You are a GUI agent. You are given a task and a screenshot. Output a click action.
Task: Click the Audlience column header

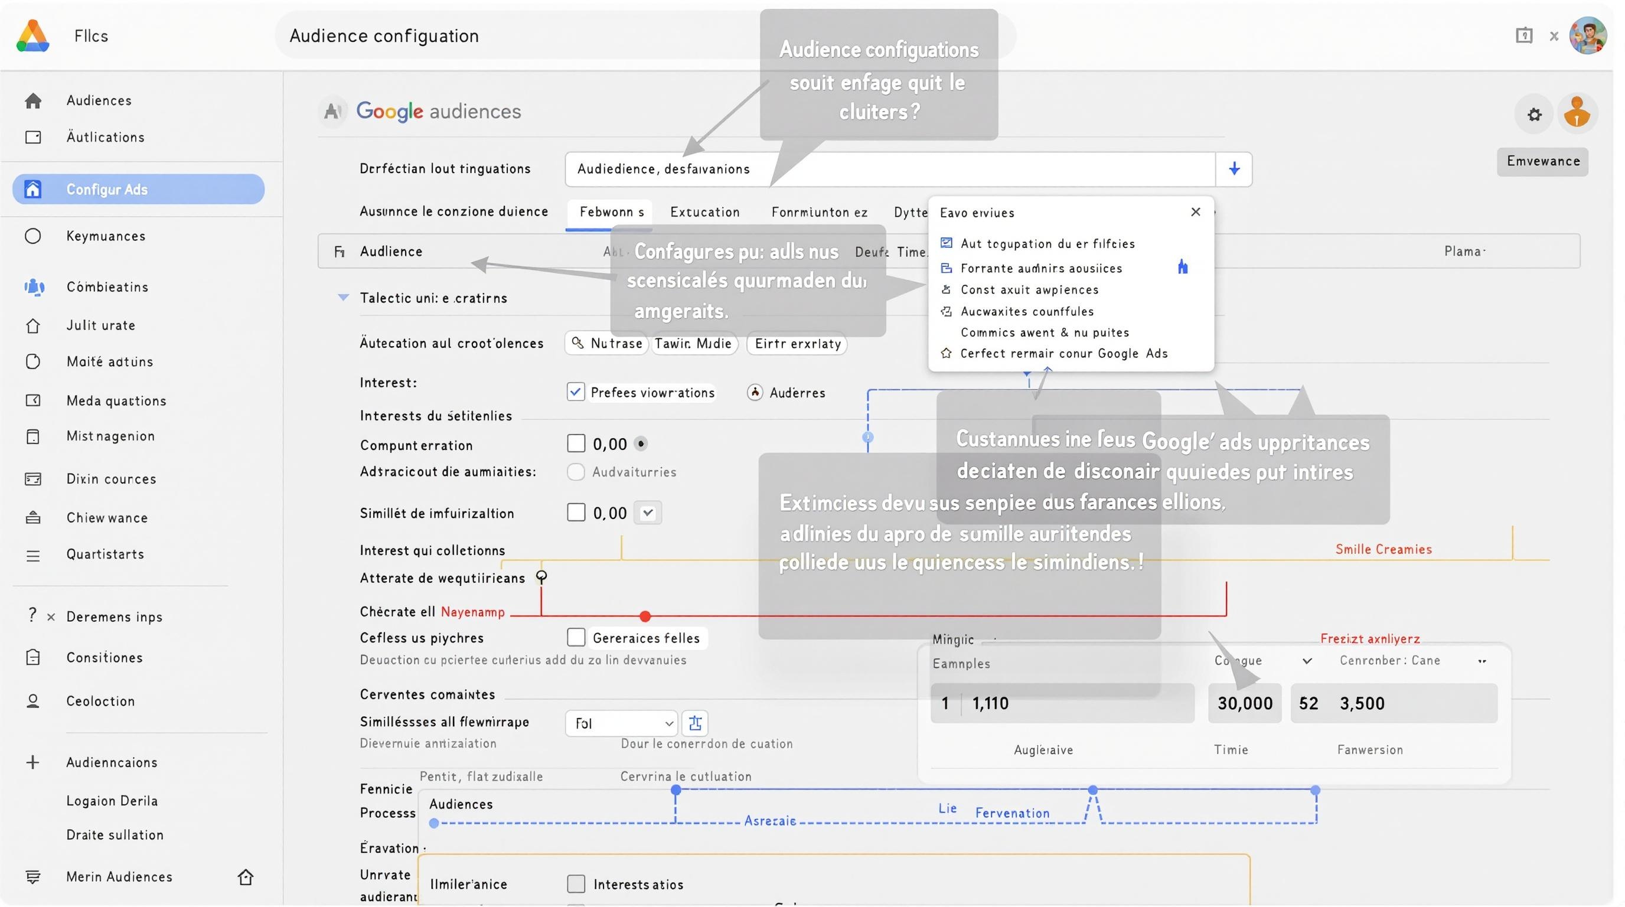point(391,251)
